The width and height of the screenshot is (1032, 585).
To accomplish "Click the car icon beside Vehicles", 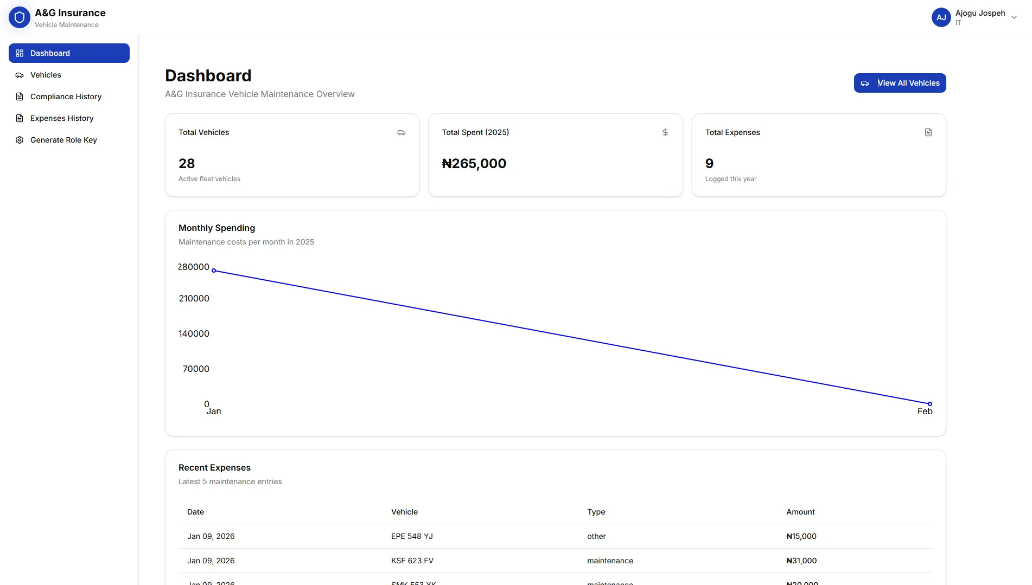I will 20,75.
